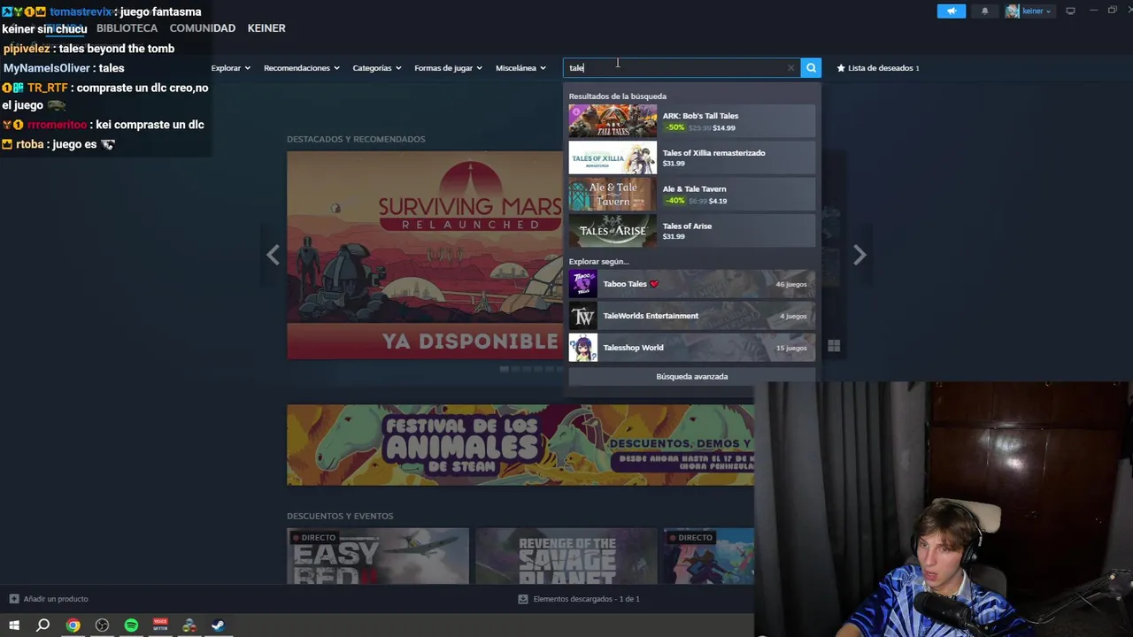Expand the Formas de jugar dropdown
Image resolution: width=1133 pixels, height=637 pixels.
click(449, 68)
